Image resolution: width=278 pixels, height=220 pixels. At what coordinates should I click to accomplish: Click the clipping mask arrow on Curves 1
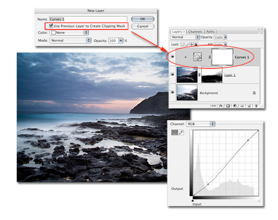tap(185, 57)
